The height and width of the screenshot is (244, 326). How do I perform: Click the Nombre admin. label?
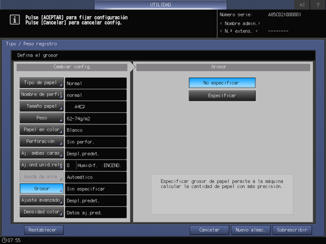[240, 23]
